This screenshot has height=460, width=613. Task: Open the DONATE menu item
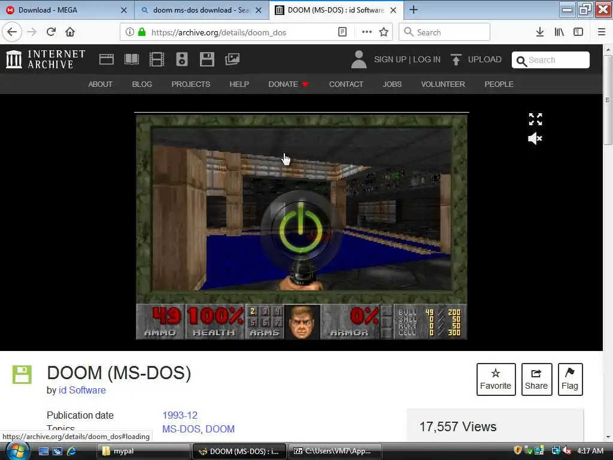289,84
